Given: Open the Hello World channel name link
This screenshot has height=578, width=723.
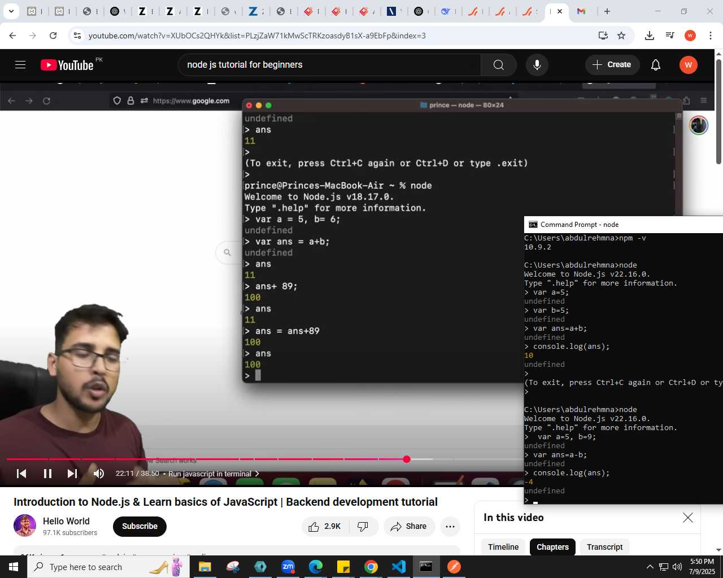Looking at the screenshot, I should tap(66, 521).
